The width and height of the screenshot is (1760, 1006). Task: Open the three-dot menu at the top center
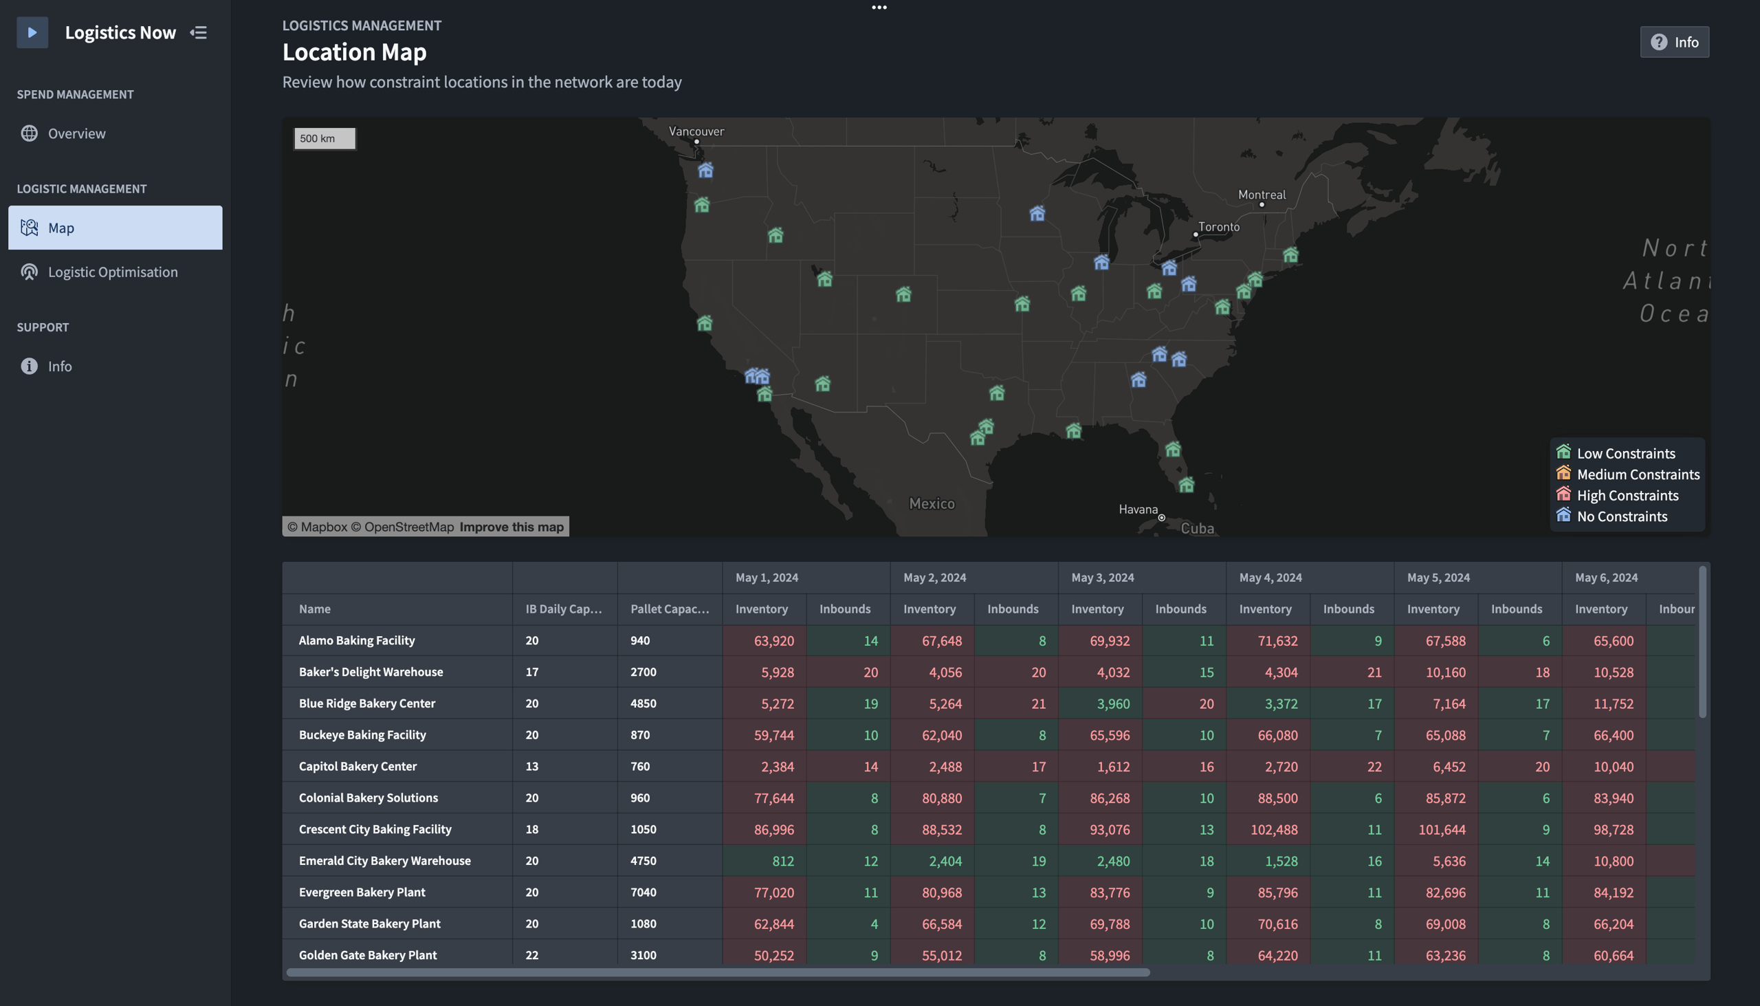pyautogui.click(x=879, y=8)
